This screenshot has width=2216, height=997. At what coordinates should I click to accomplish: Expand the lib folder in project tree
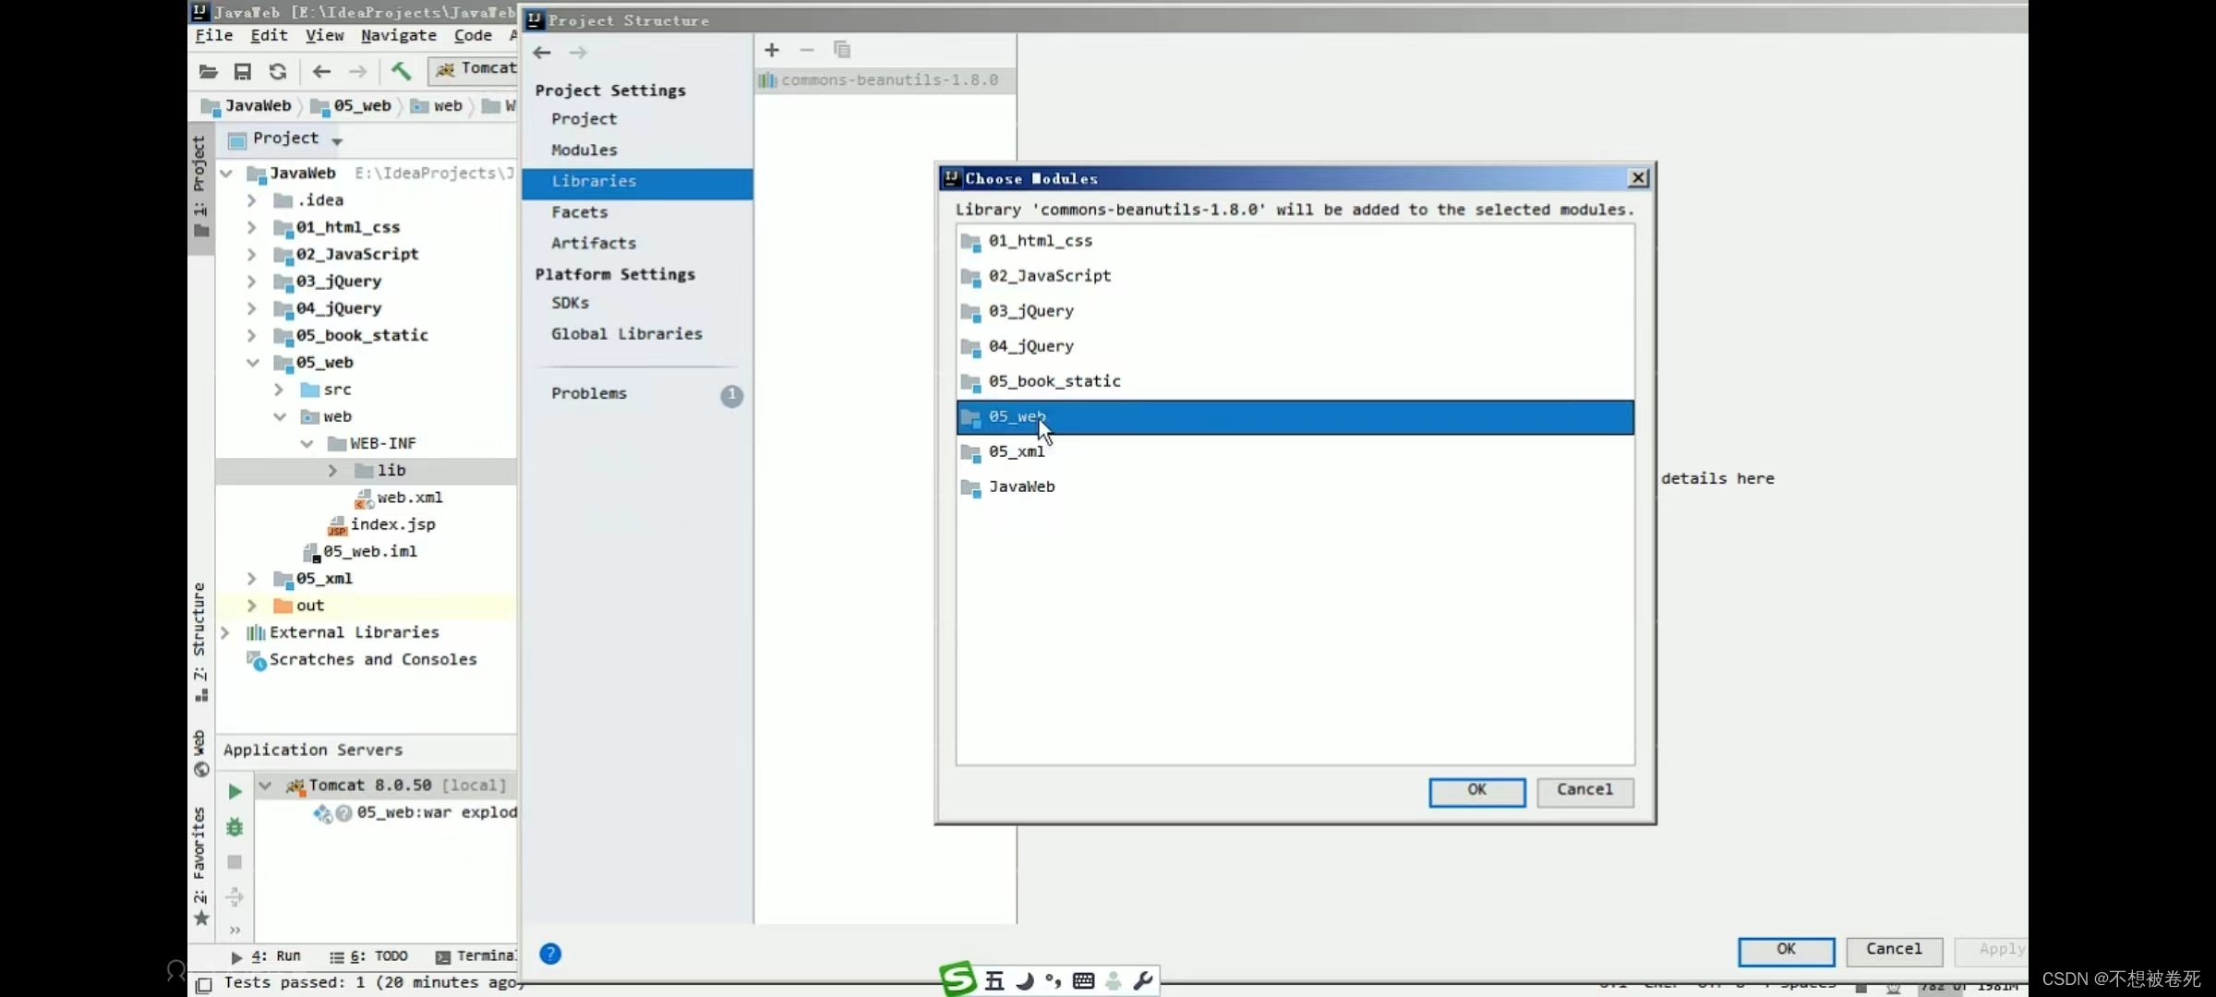333,471
